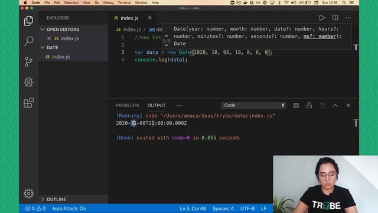This screenshot has height=213, width=378.
Task: Click the EXPLORER panel title
Action: [58, 18]
